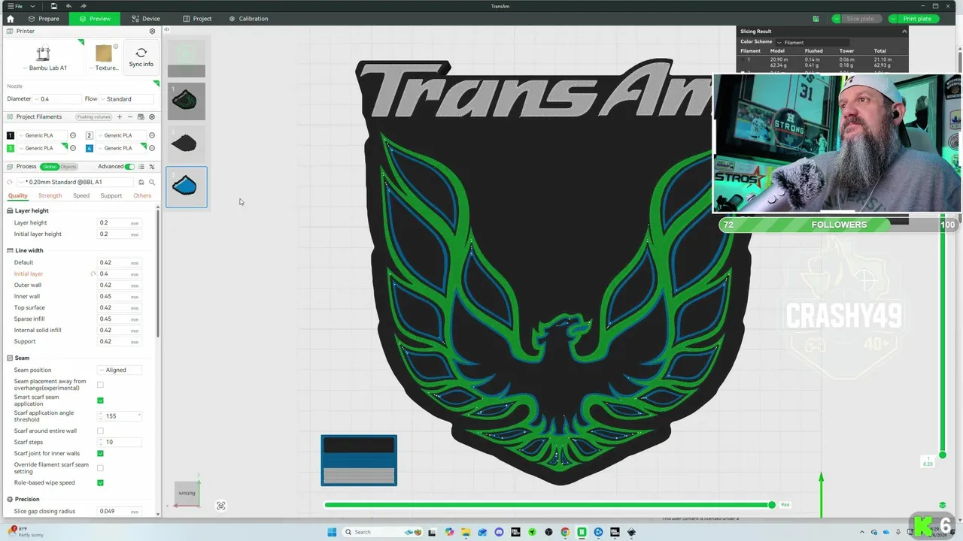Toggle Role-based wipe speed
The image size is (963, 541).
pos(100,483)
